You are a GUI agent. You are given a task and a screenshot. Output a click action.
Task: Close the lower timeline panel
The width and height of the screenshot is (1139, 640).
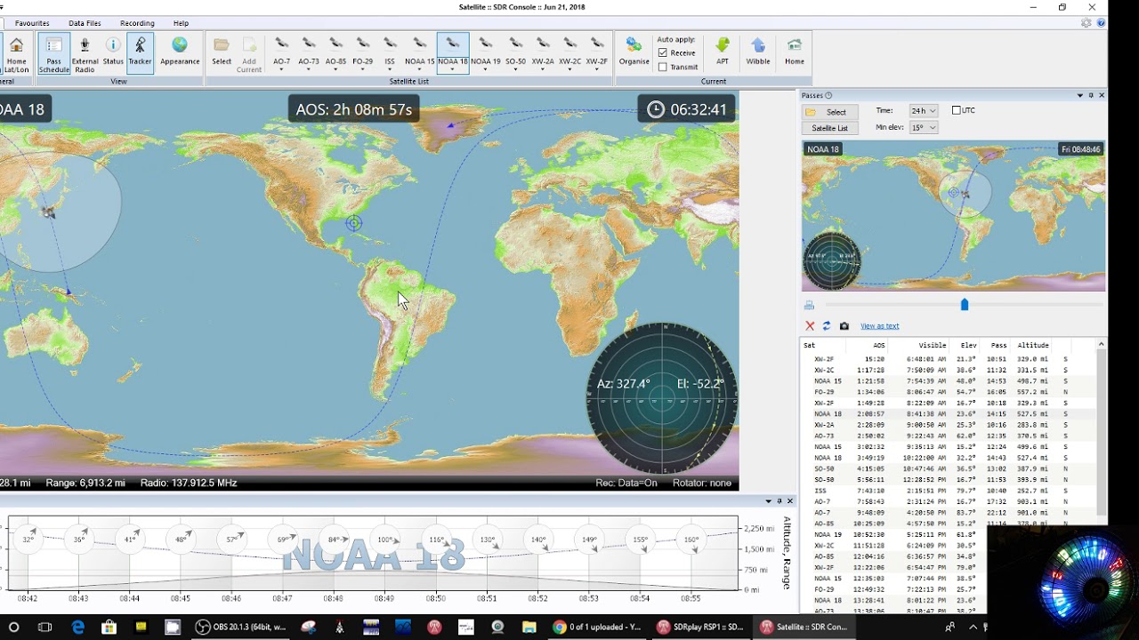click(x=790, y=501)
